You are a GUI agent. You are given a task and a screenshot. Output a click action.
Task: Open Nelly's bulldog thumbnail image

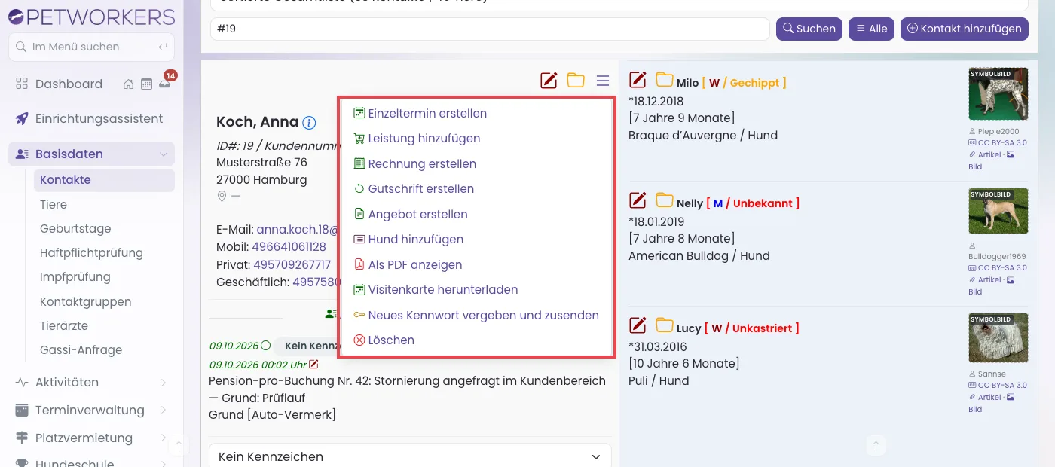998,211
